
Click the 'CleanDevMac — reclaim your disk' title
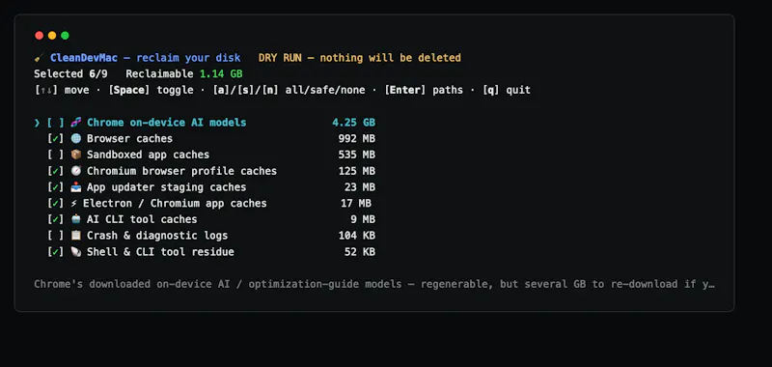146,58
